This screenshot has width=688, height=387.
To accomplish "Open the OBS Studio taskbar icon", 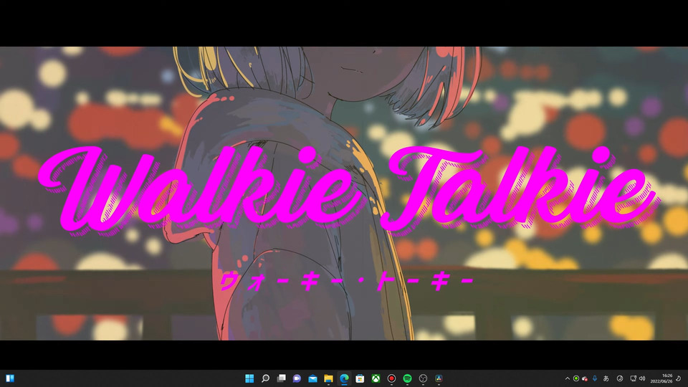I will pyautogui.click(x=423, y=378).
